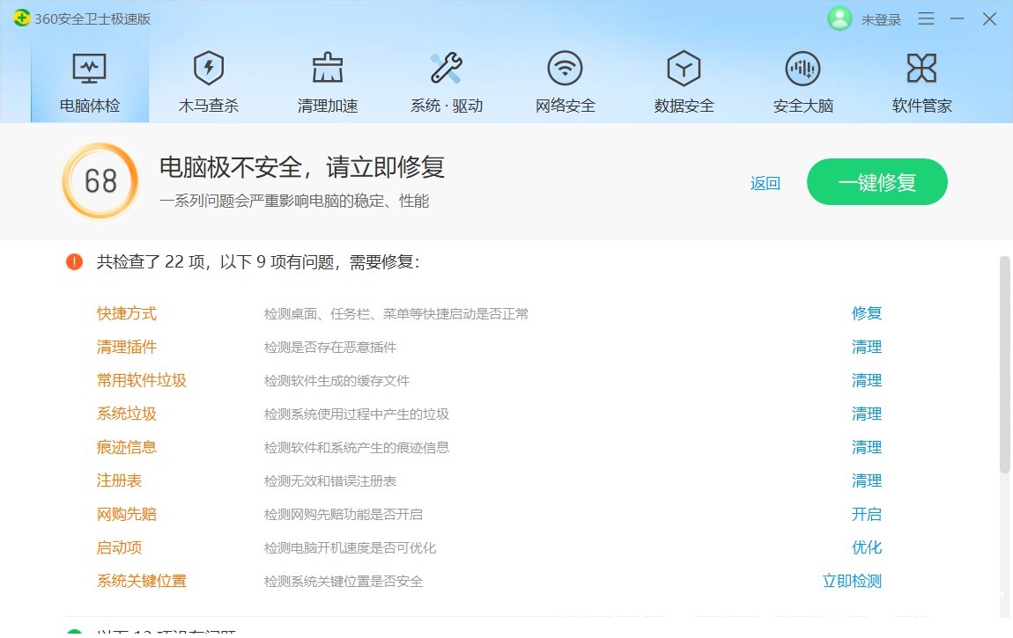This screenshot has height=638, width=1013.
Task: Click the 清理加速 tab label
Action: (328, 106)
